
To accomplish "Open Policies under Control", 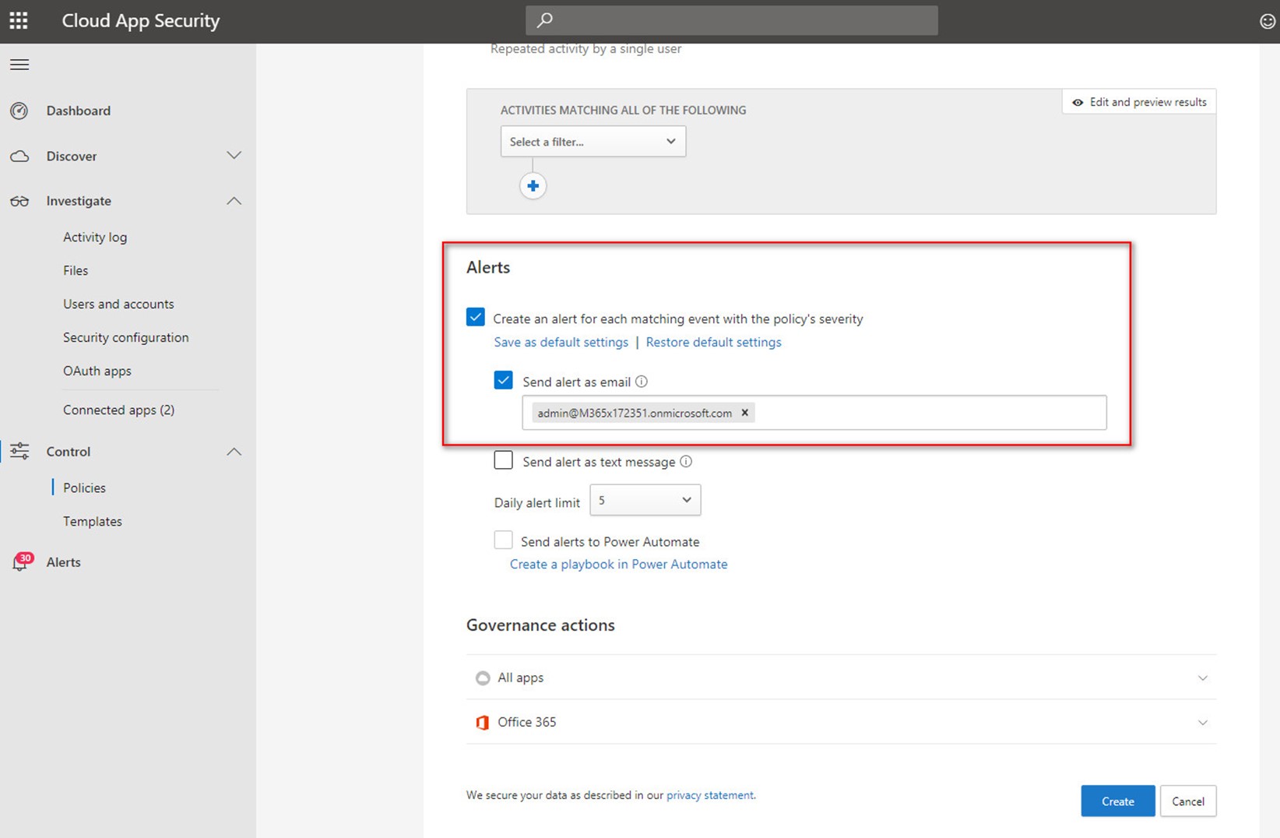I will [x=84, y=488].
